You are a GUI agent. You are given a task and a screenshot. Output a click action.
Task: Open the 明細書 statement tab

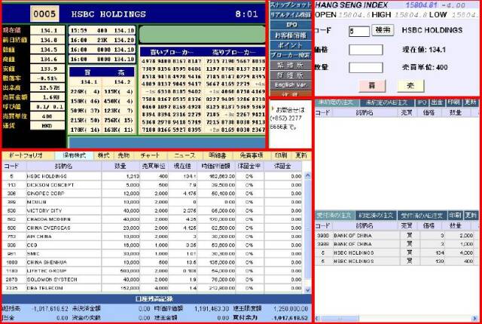click(x=218, y=155)
